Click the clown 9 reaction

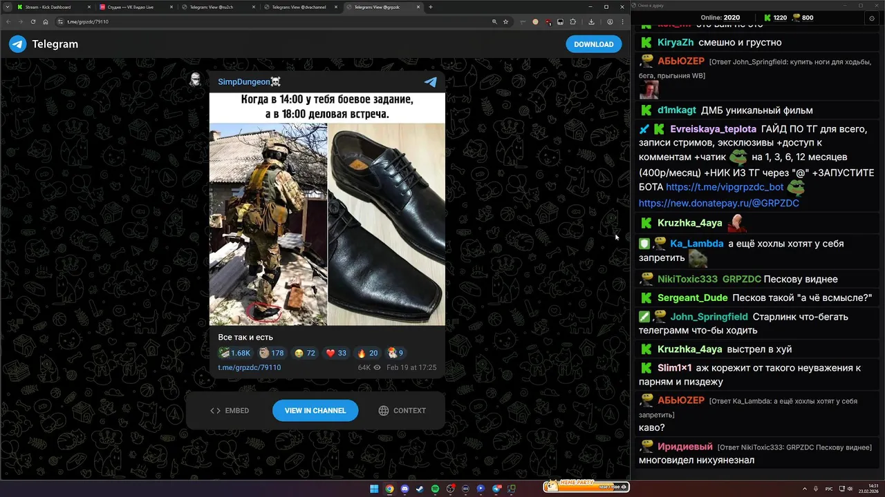[395, 353]
